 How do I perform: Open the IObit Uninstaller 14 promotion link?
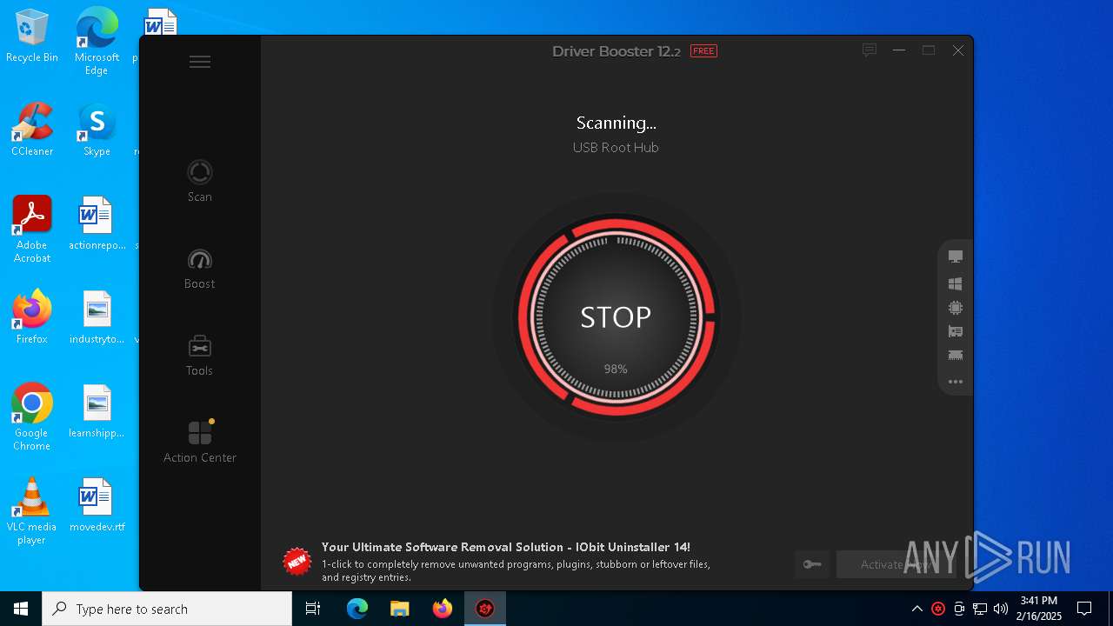pos(506,547)
